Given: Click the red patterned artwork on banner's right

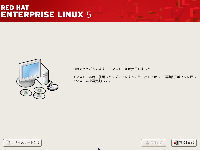Looking at the screenshot, I should coord(159,11).
